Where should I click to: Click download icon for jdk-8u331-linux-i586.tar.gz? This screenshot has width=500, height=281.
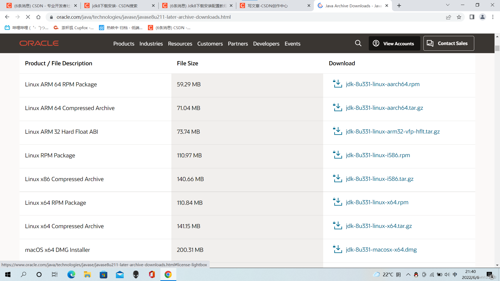[337, 178]
